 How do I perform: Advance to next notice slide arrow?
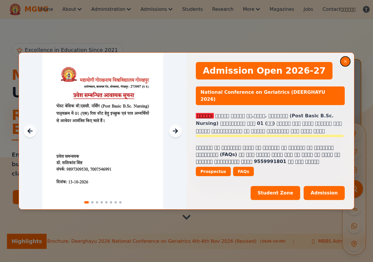click(x=175, y=131)
